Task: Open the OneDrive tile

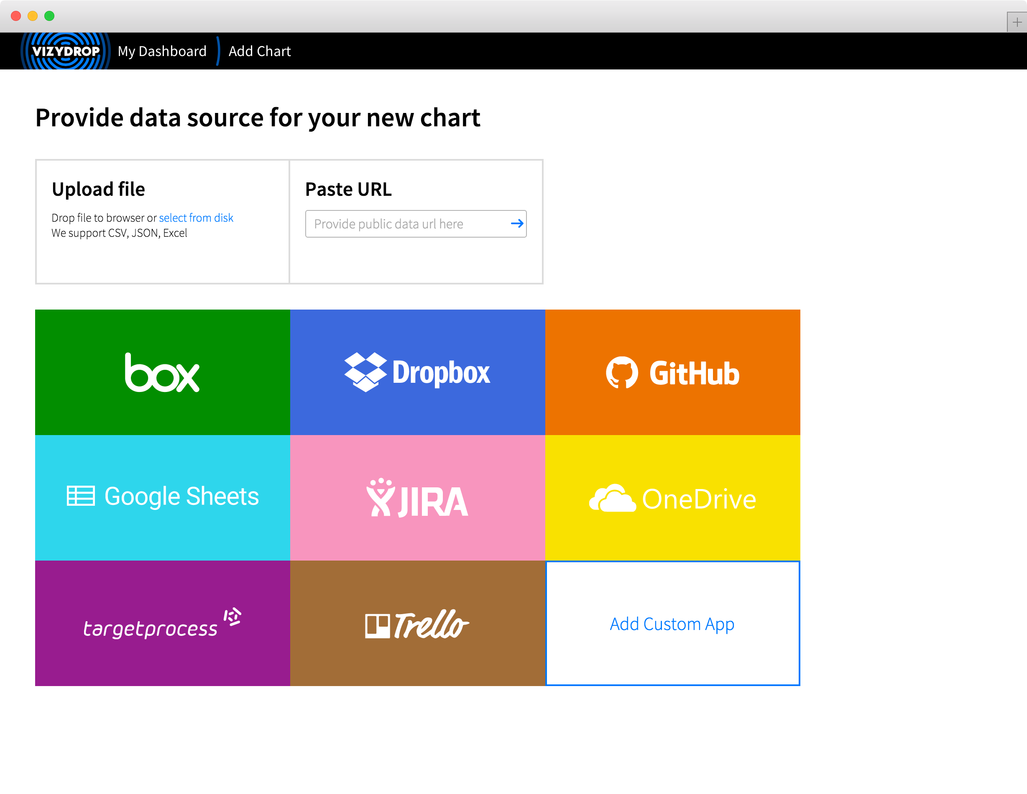Action: click(672, 497)
